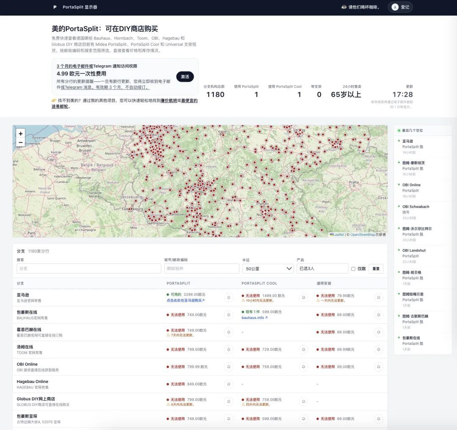Open the 已选3人 product selector
The height and width of the screenshot is (430, 457).
(x=322, y=269)
